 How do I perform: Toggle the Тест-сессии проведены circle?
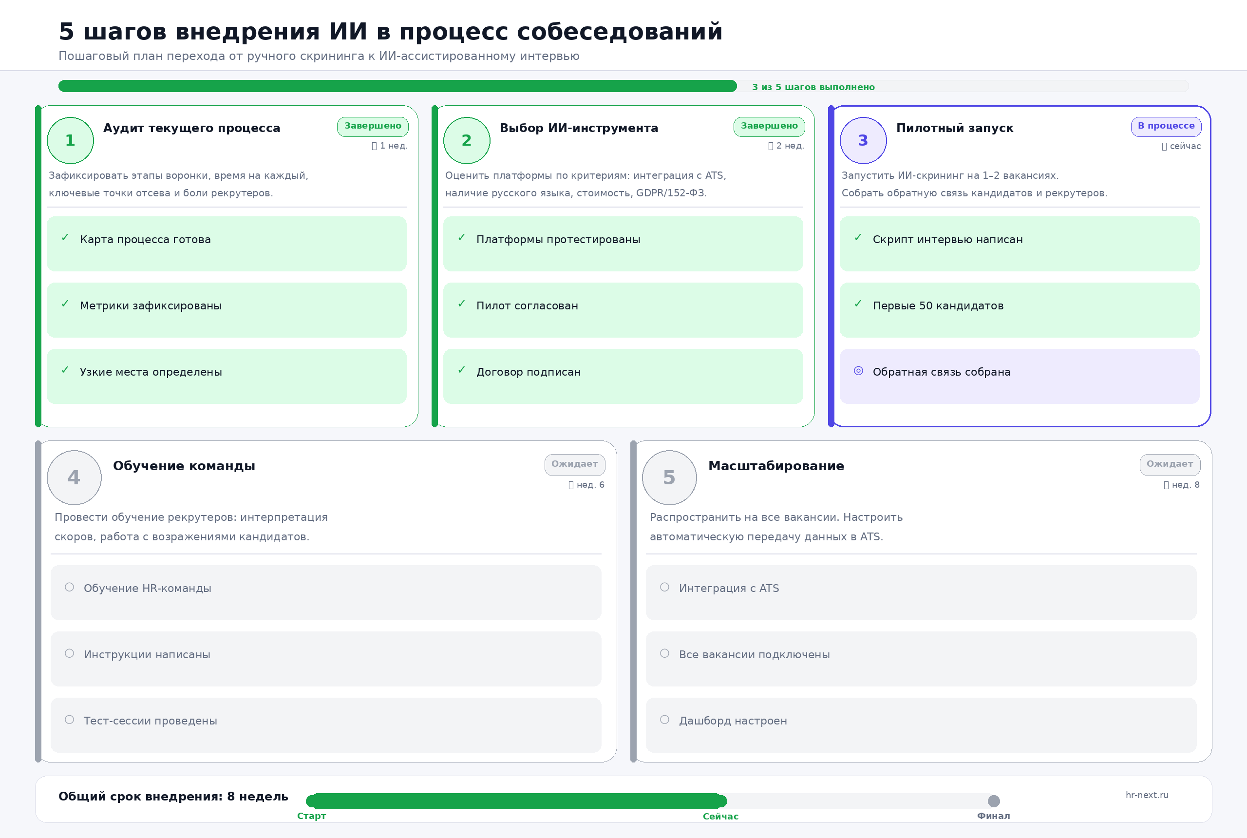tap(70, 720)
